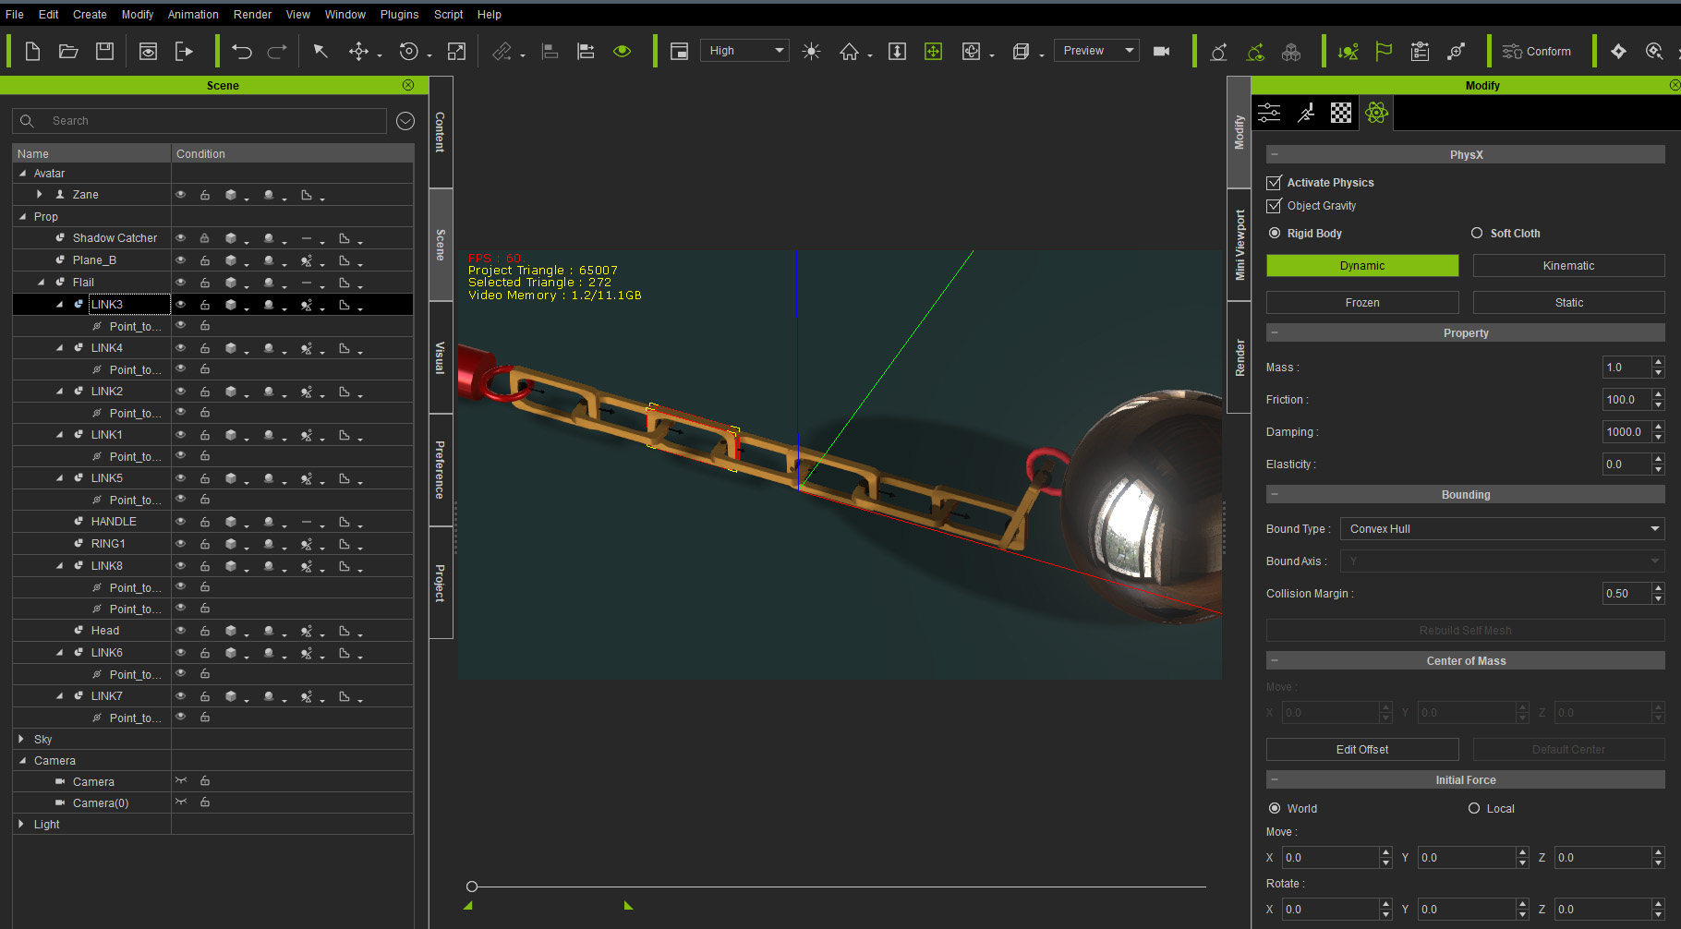The width and height of the screenshot is (1681, 929).
Task: Click the Conform toolbar button
Action: click(x=1537, y=52)
